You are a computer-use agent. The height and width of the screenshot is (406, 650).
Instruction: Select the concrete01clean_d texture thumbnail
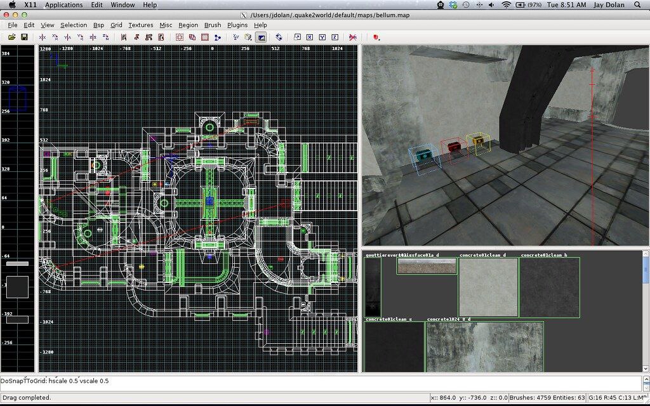487,287
